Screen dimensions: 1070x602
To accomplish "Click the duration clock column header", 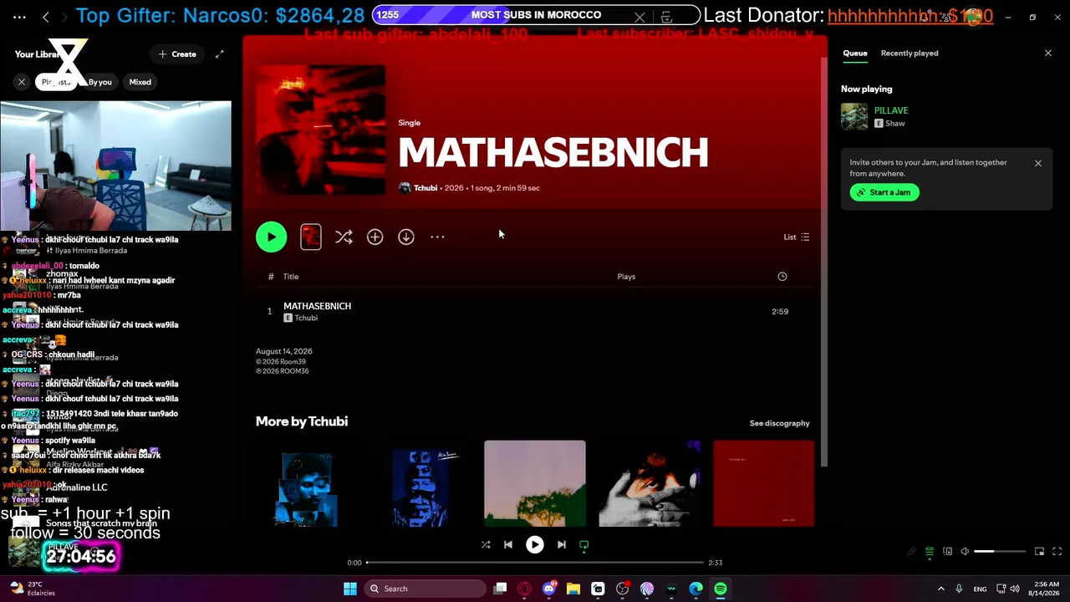I will coord(782,277).
